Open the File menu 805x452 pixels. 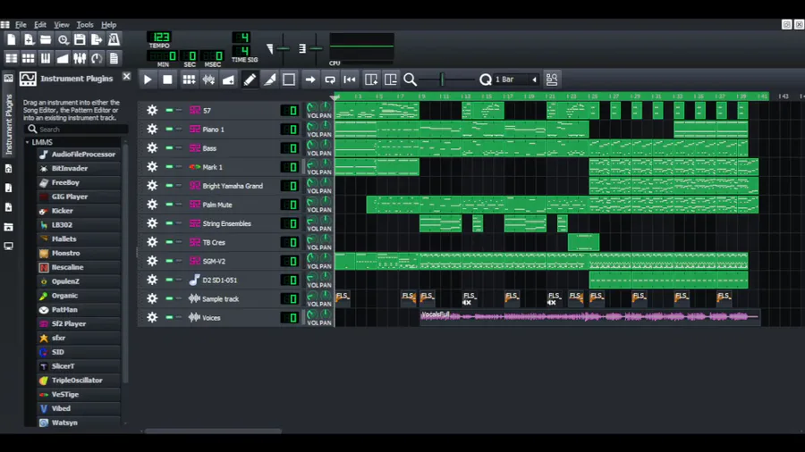(x=21, y=25)
